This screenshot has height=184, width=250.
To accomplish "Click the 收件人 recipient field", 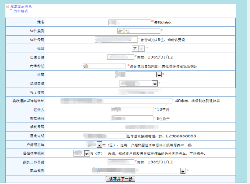I will (x=132, y=109).
